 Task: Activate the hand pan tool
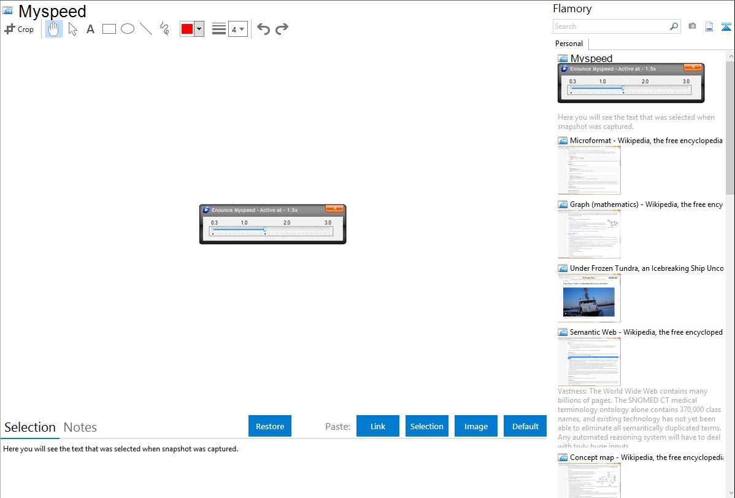tap(53, 29)
